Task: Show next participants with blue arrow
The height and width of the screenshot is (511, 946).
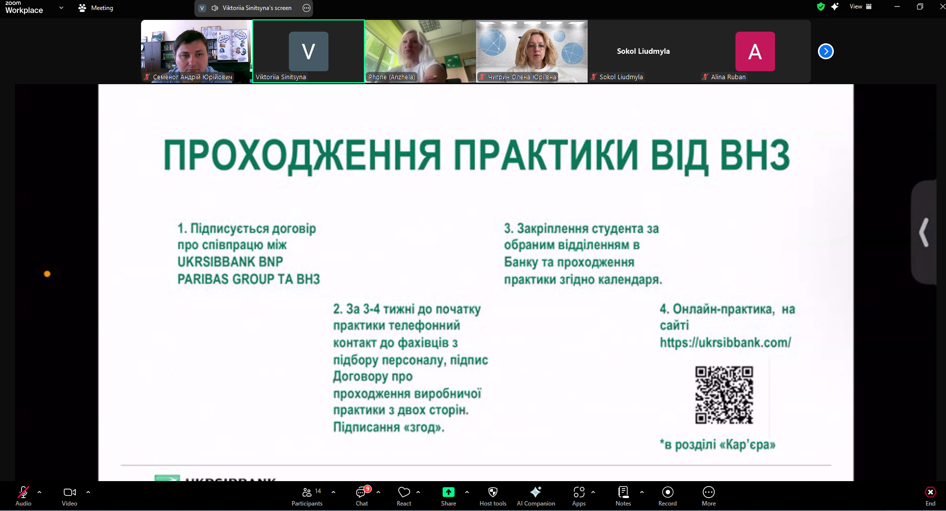Action: click(x=826, y=51)
